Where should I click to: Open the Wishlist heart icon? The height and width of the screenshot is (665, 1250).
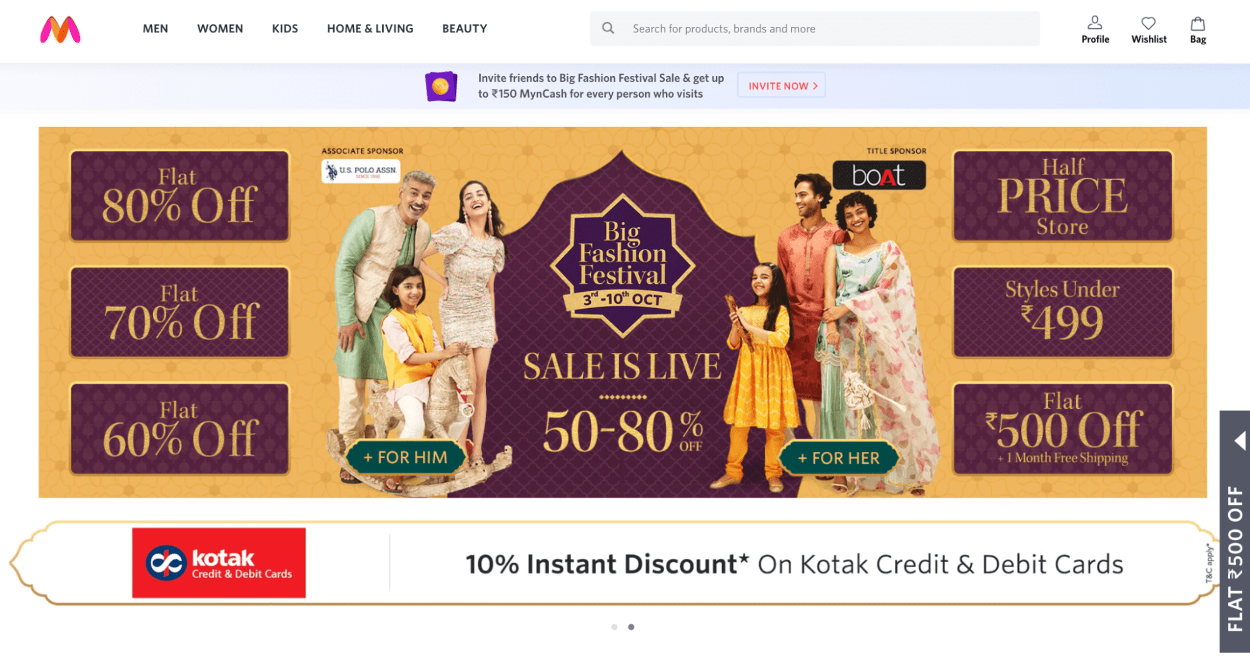1148,23
